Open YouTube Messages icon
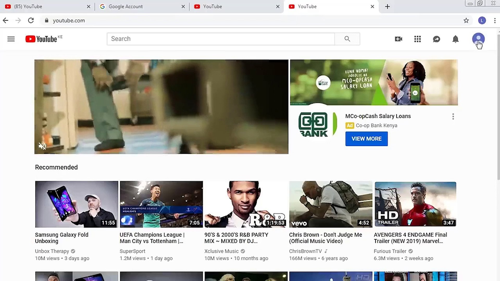The height and width of the screenshot is (281, 500). click(x=436, y=39)
